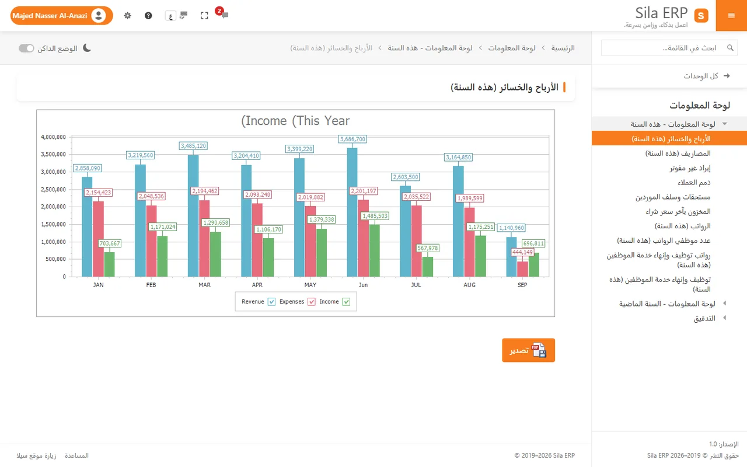
Task: Focus the ابحث في القائمة search field
Action: (x=669, y=48)
